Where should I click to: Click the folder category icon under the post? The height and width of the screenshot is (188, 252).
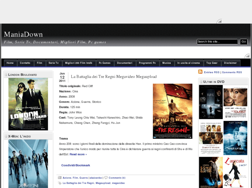(x=60, y=178)
